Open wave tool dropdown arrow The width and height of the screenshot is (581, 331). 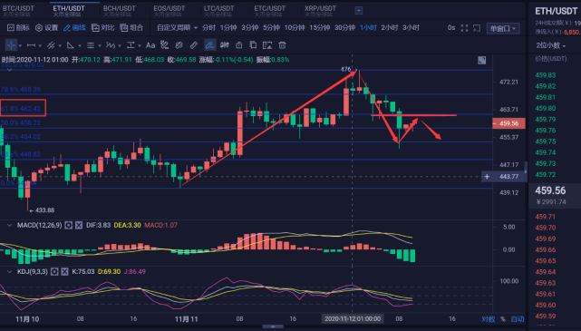120,46
